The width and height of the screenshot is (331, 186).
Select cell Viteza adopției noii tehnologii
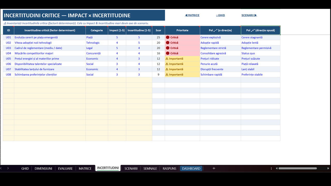point(50,43)
